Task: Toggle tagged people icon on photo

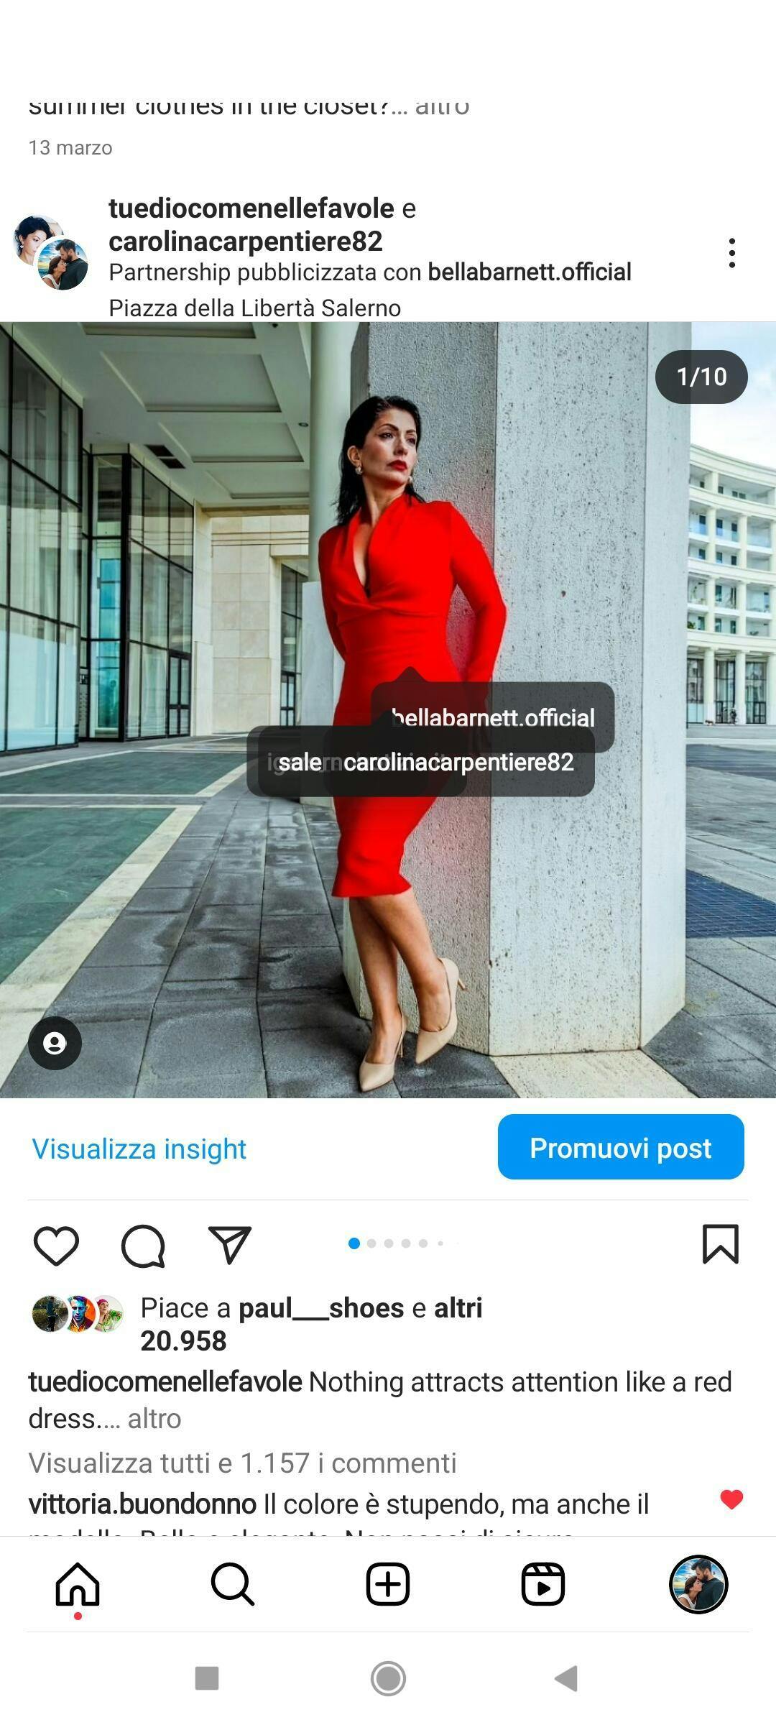Action: (55, 1043)
